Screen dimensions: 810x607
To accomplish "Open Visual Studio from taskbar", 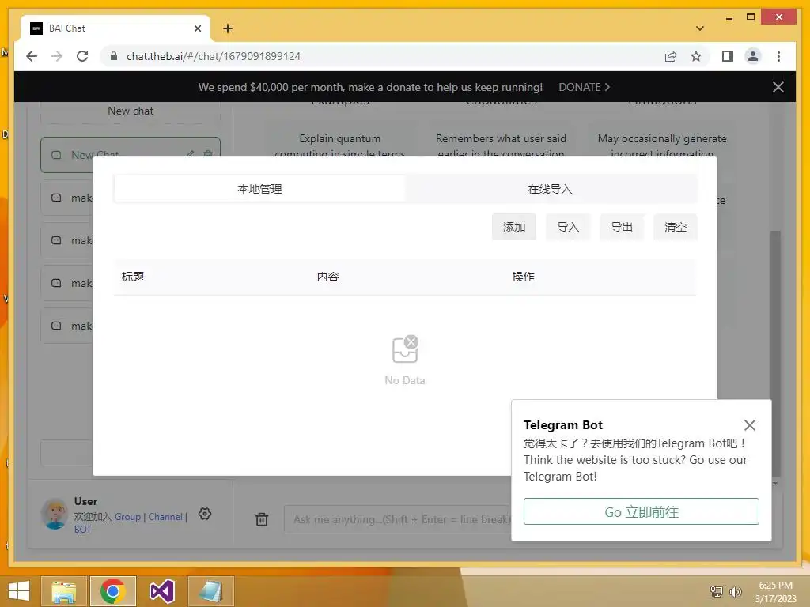I will pos(161,591).
